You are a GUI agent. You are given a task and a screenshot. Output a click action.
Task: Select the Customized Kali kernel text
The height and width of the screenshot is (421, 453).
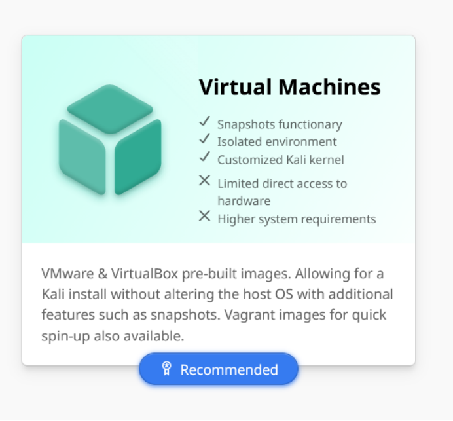click(x=281, y=160)
